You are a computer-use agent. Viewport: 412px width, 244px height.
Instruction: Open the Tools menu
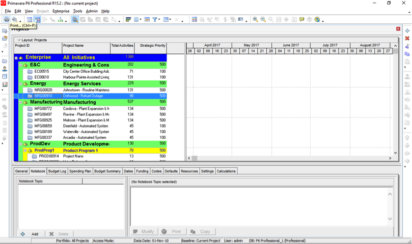point(77,11)
